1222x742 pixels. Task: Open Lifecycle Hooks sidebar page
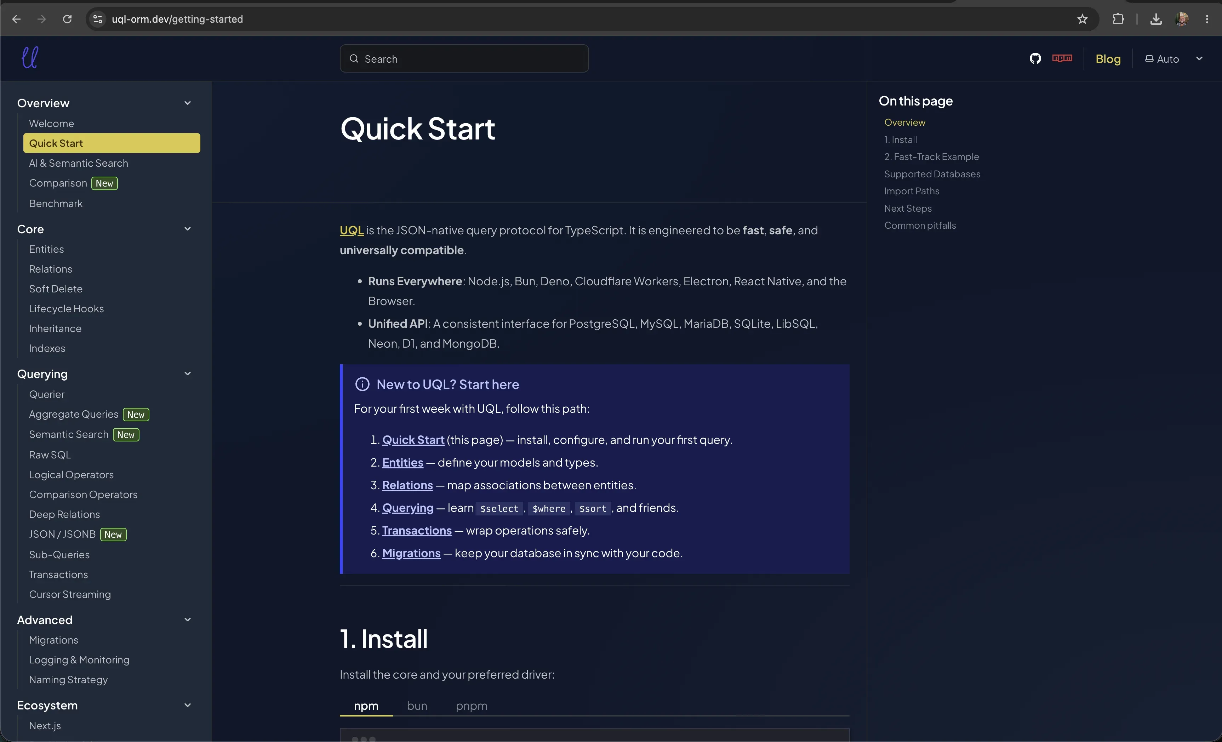point(67,308)
